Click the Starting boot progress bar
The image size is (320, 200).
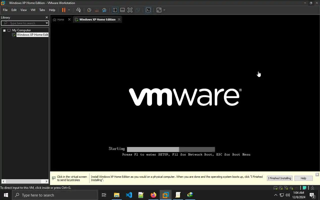click(x=171, y=149)
